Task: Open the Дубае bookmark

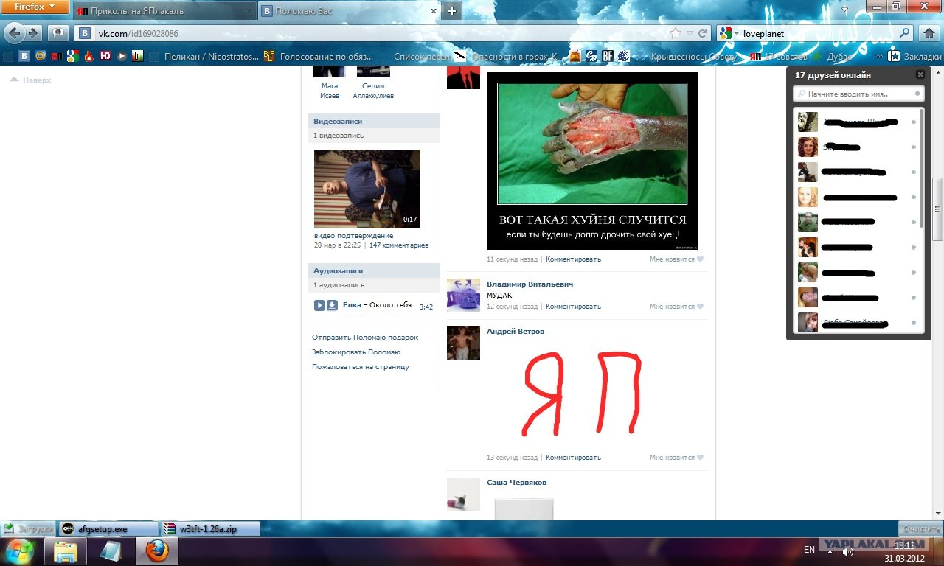Action: pos(833,56)
